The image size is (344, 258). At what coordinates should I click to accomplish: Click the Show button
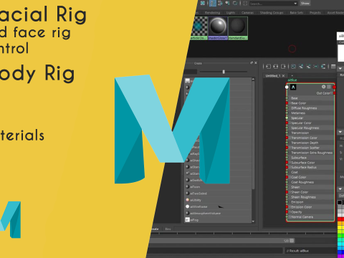(305, 4)
